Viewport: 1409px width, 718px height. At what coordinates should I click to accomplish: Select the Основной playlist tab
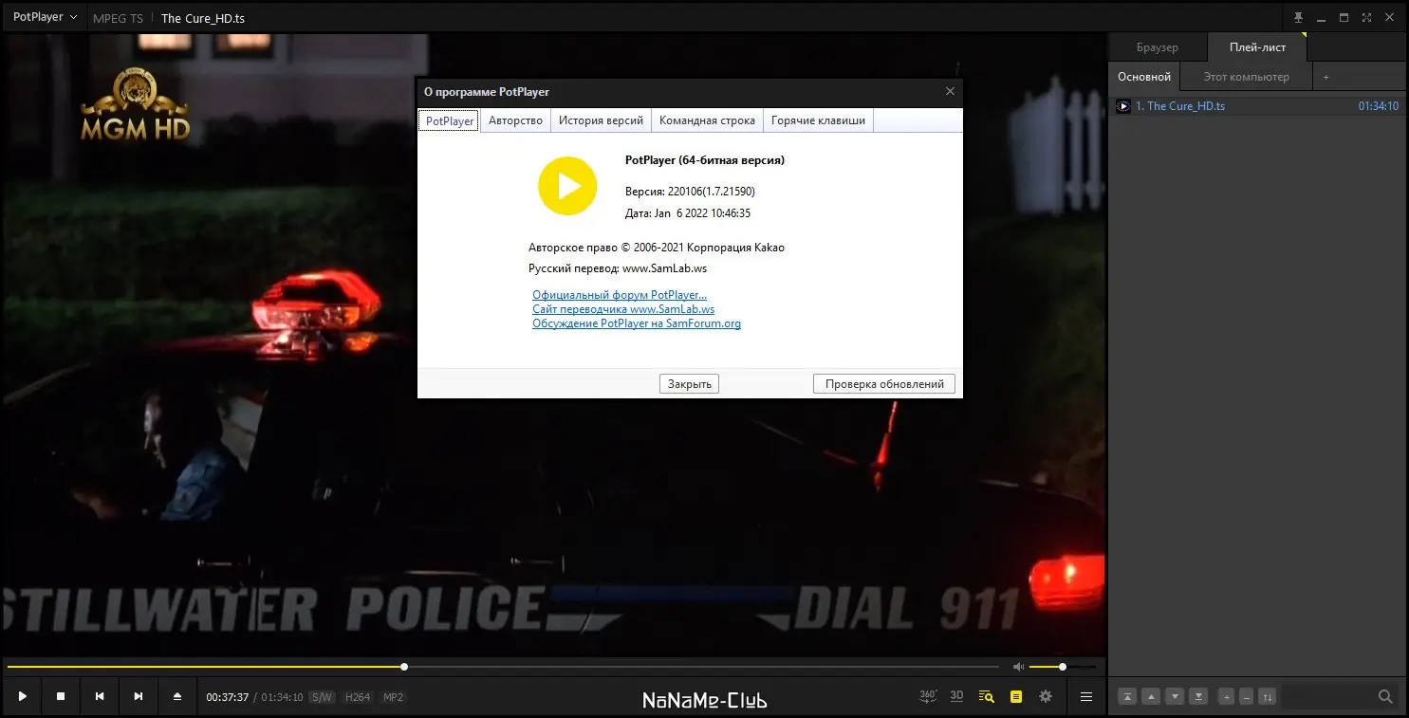coord(1144,77)
